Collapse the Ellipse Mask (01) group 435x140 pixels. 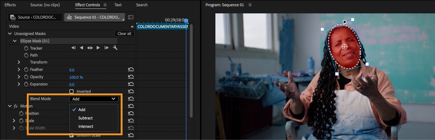(15, 41)
